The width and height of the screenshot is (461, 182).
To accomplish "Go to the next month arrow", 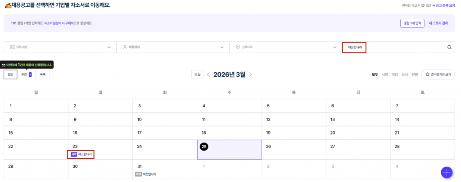I will tap(250, 74).
